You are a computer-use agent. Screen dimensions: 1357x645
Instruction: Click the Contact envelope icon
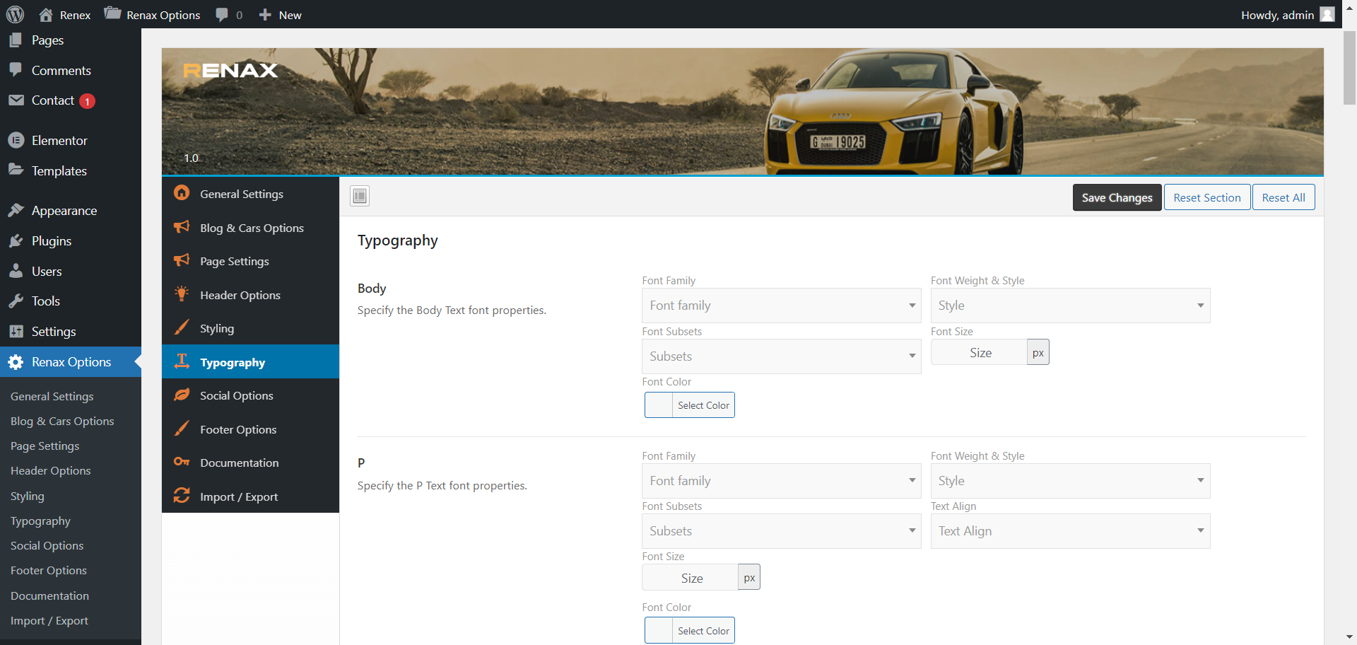16,100
